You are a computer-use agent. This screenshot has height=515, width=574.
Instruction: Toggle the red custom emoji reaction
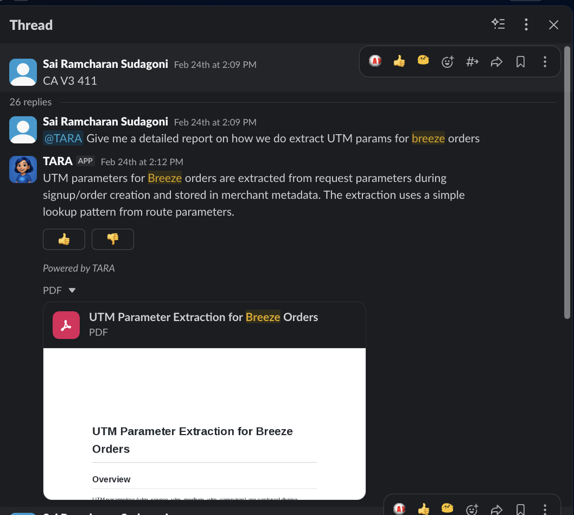[374, 61]
